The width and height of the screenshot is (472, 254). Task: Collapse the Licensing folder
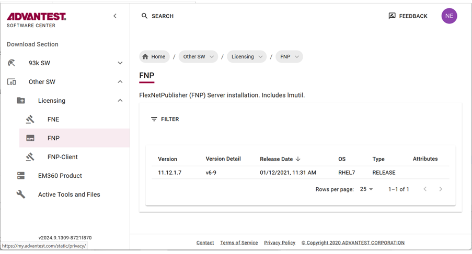point(120,101)
